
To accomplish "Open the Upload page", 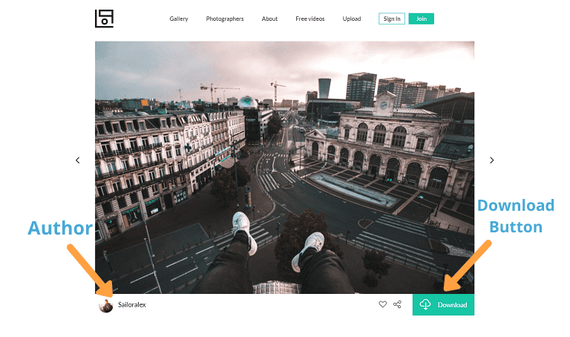I will (x=352, y=19).
